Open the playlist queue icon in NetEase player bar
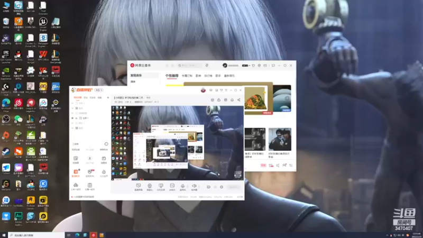Viewport: 423px width, 238px height. [291, 166]
